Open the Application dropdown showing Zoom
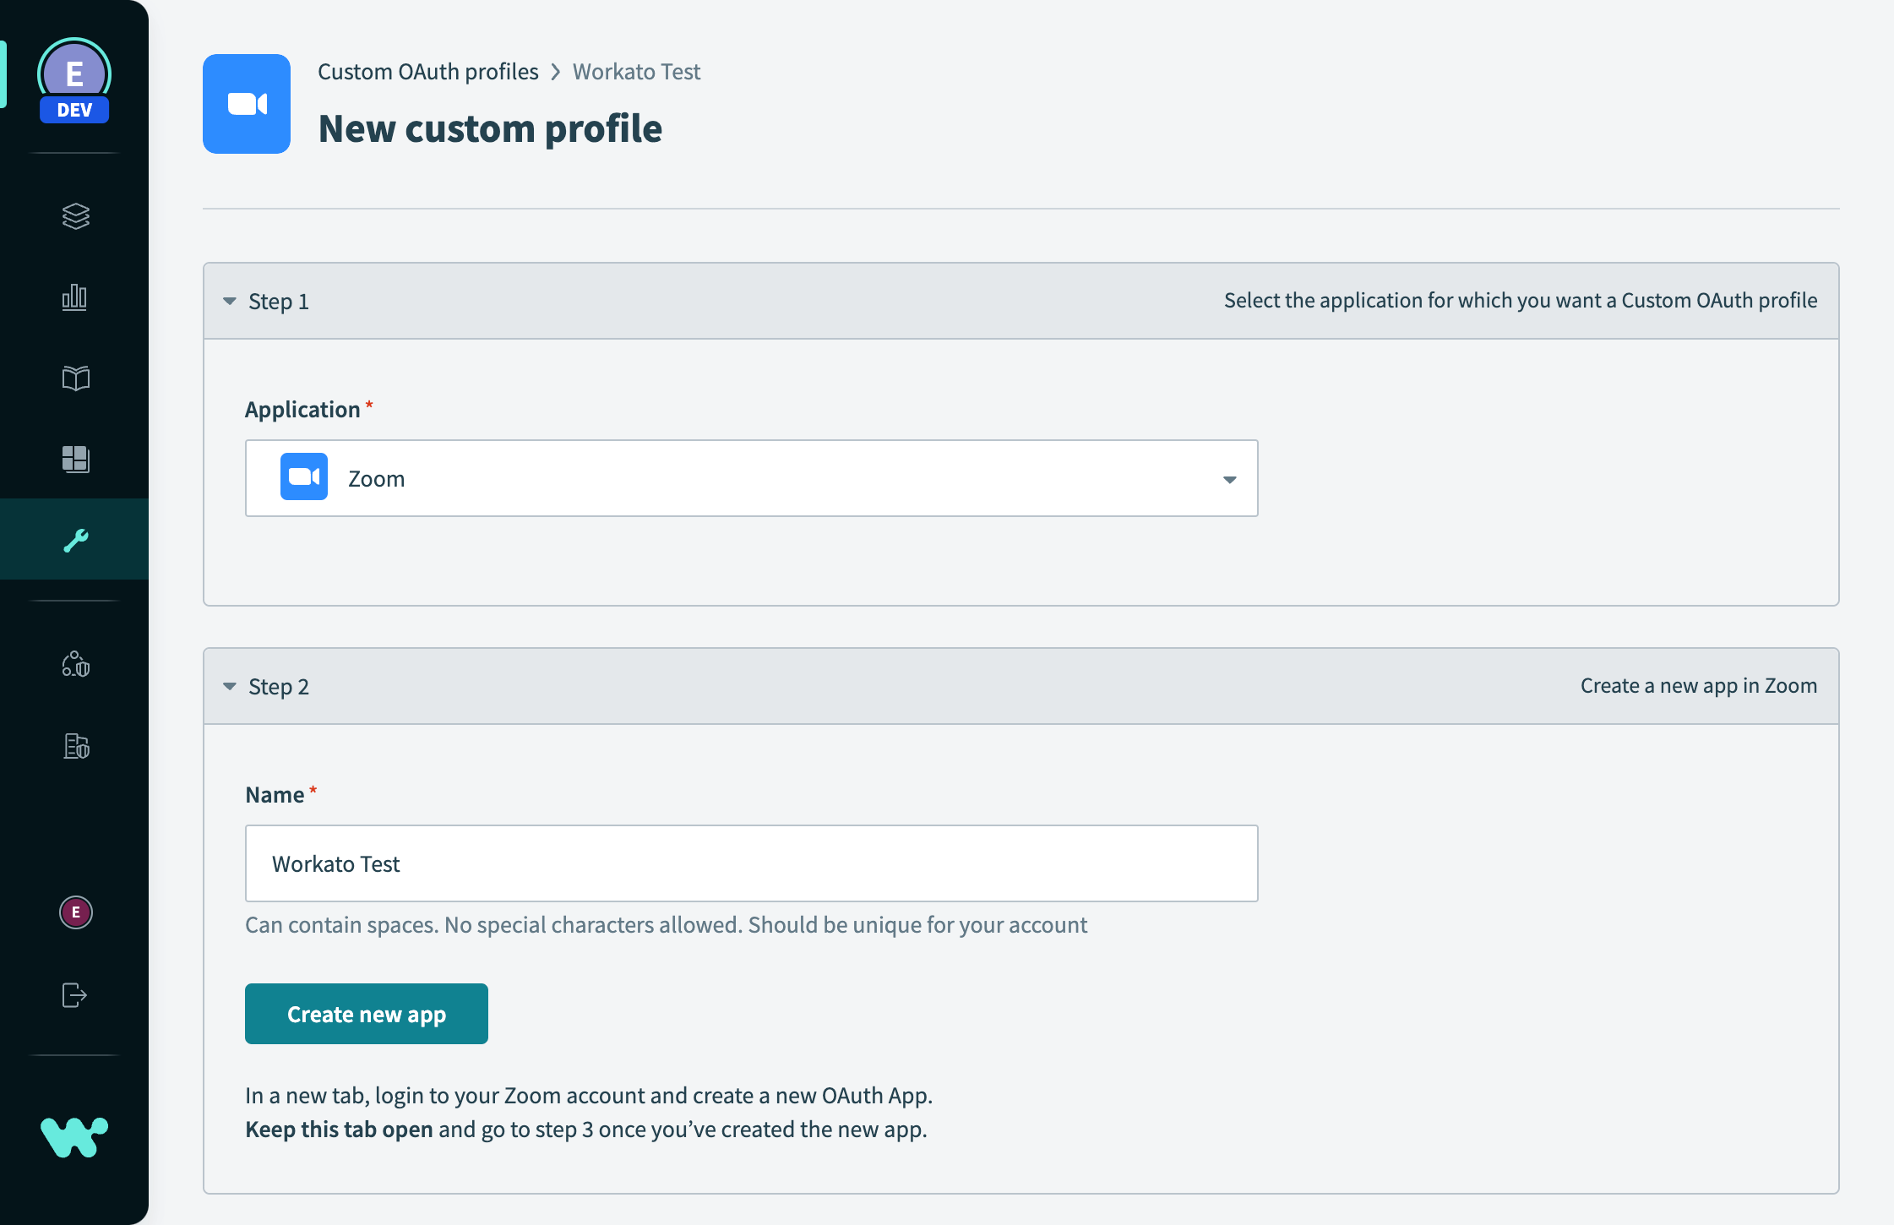1894x1225 pixels. (x=1229, y=477)
